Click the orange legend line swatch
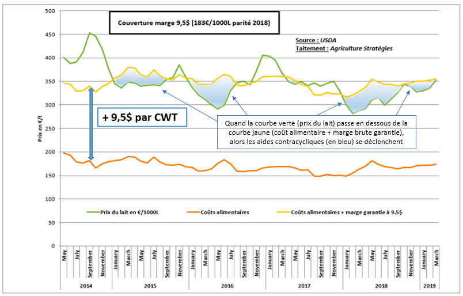 tap(193, 212)
